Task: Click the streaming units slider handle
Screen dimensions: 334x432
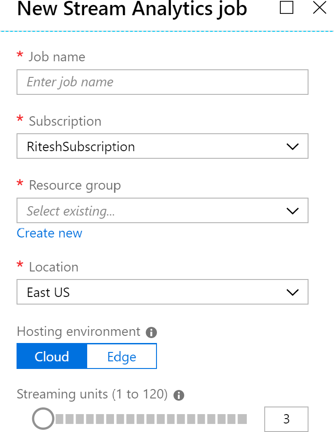Action: [x=43, y=419]
